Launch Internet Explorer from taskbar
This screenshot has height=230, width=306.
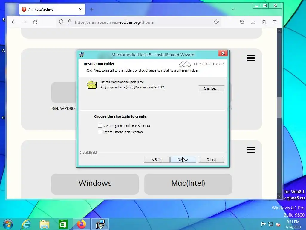(x=26, y=224)
